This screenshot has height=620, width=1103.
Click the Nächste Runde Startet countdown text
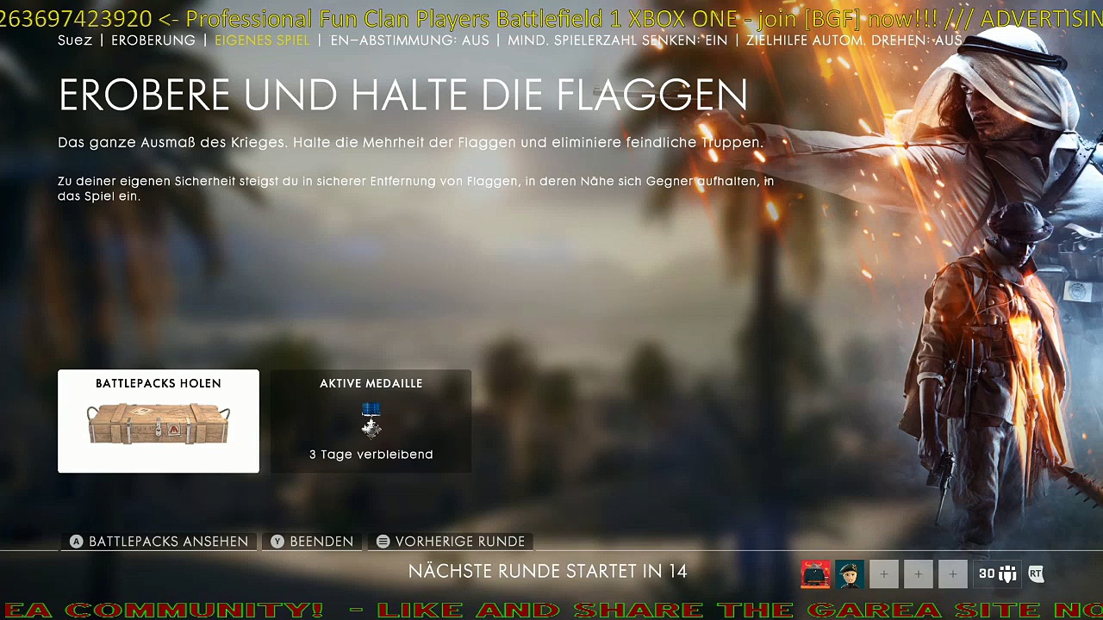547,571
